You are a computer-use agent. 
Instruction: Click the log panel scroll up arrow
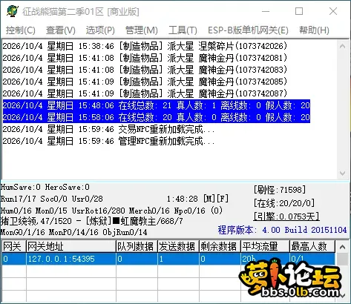pos(342,46)
